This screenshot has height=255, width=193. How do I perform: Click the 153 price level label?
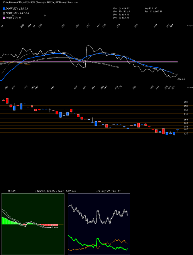(186, 123)
